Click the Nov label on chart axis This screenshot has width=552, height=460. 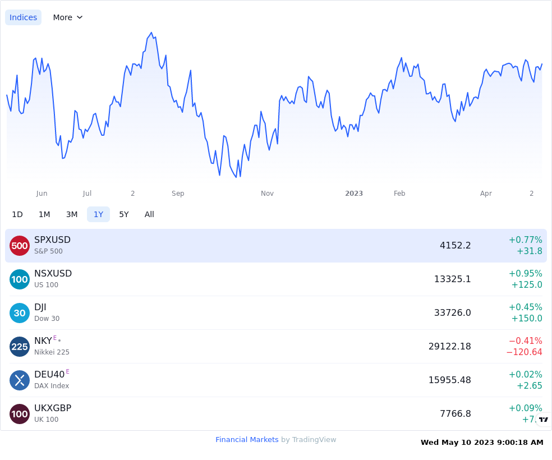(267, 193)
